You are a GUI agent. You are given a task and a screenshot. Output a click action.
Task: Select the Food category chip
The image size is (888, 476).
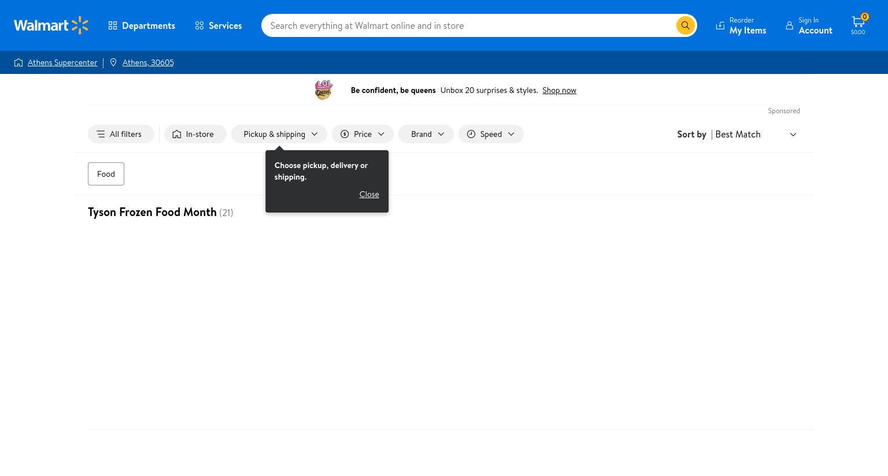(x=106, y=174)
